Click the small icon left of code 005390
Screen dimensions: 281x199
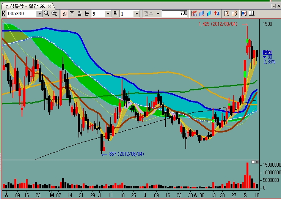[x=4, y=13]
